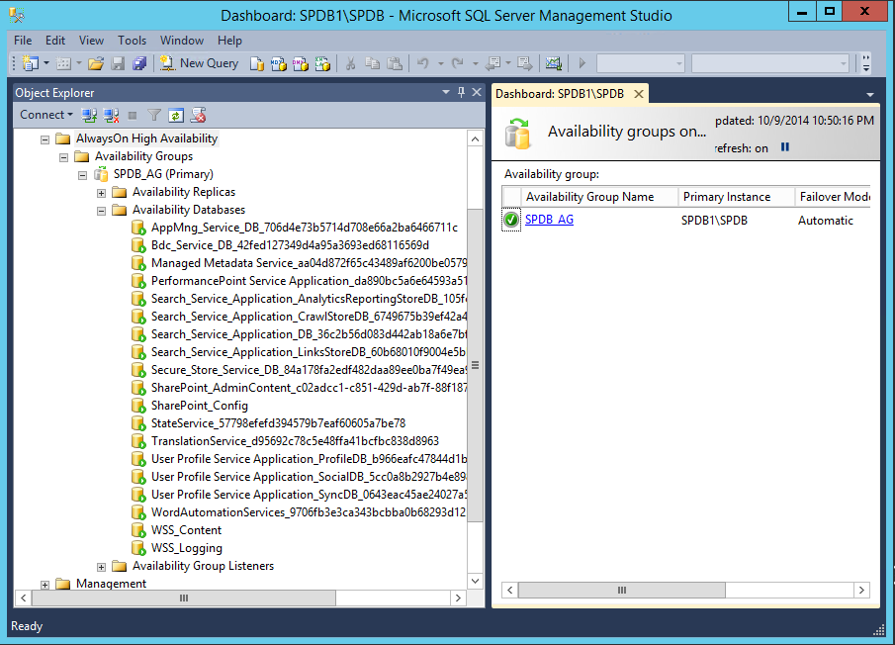The height and width of the screenshot is (645, 895).
Task: Select the SharePoint_Config database
Action: (x=199, y=406)
